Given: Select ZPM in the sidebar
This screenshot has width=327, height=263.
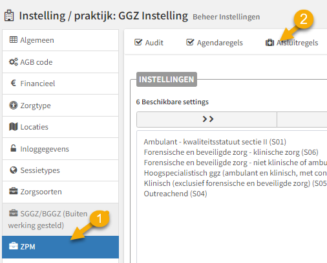Looking at the screenshot, I should 60,247.
